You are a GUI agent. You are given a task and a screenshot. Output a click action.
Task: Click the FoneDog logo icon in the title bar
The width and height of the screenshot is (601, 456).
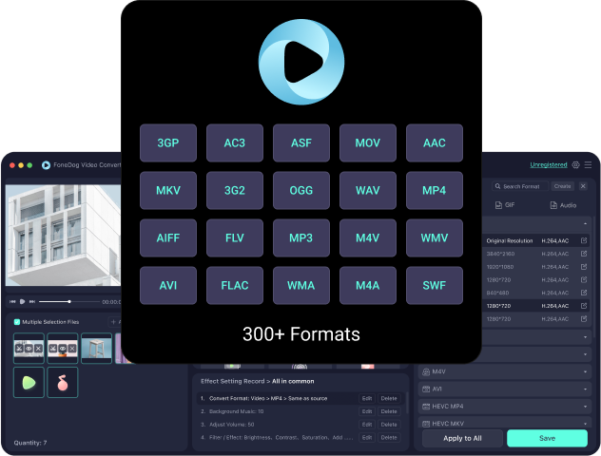coord(46,165)
